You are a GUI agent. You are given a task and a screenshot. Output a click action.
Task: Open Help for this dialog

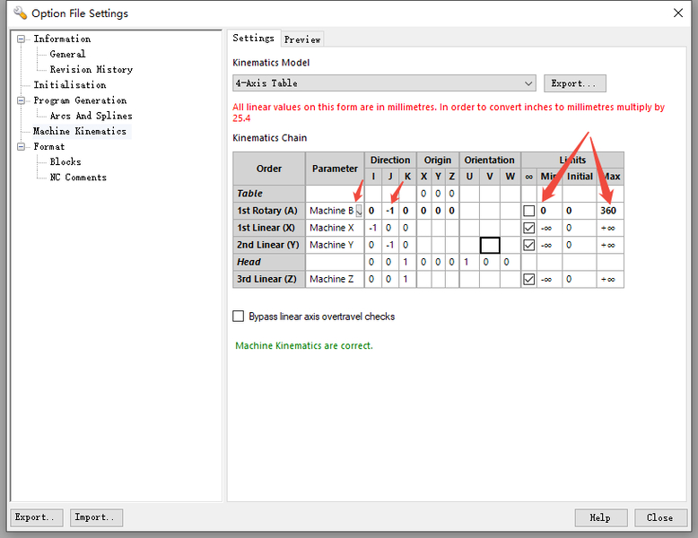(x=601, y=518)
